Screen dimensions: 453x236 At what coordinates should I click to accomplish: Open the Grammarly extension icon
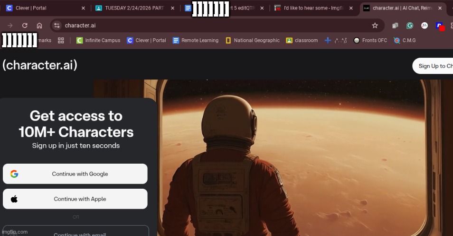pos(410,26)
